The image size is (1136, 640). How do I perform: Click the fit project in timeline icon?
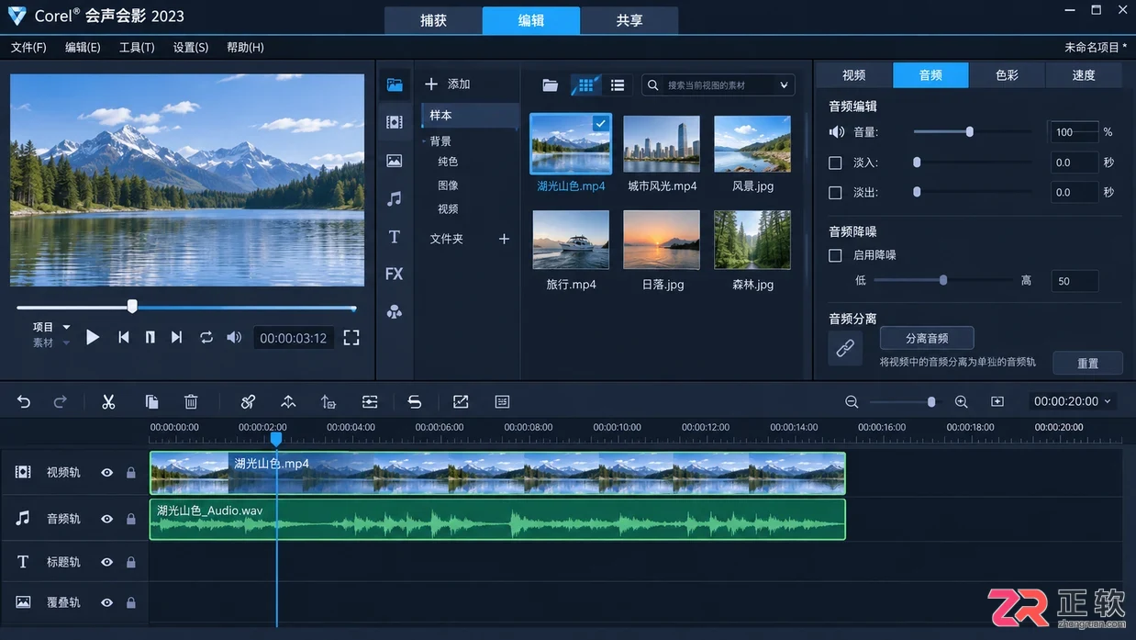(997, 402)
